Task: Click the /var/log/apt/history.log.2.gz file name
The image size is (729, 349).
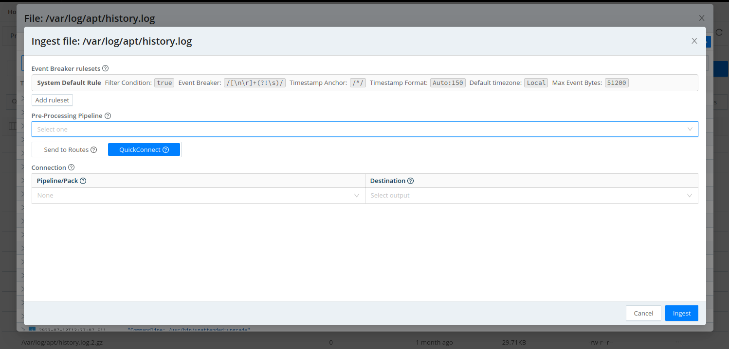Action: click(x=62, y=342)
